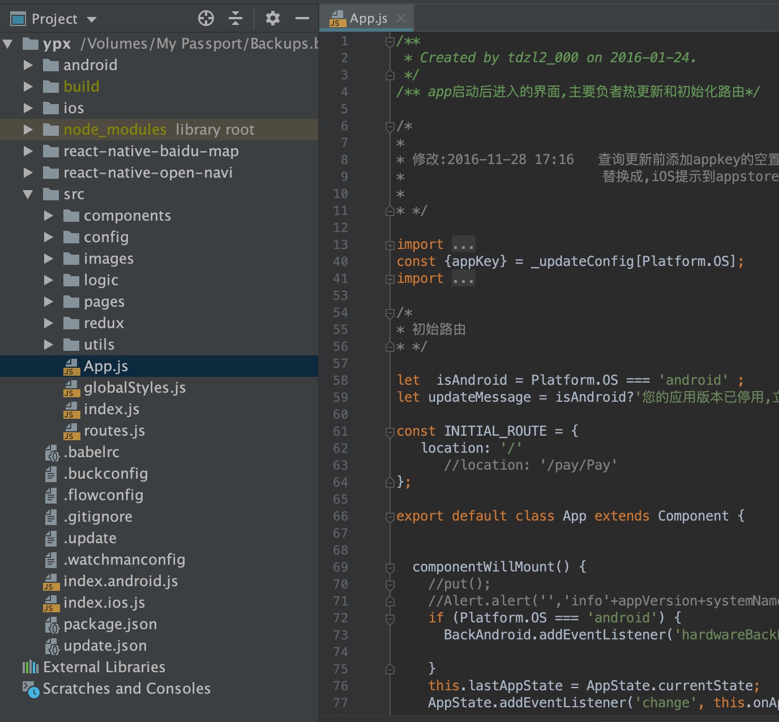Screen dimensions: 779x722
Task: Select index.js under src
Action: tap(159, 409)
